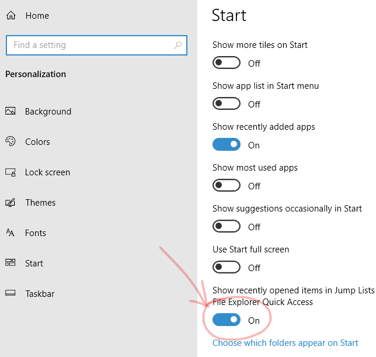Image resolution: width=376 pixels, height=357 pixels.
Task: Click the Home icon in sidebar
Action: (11, 15)
